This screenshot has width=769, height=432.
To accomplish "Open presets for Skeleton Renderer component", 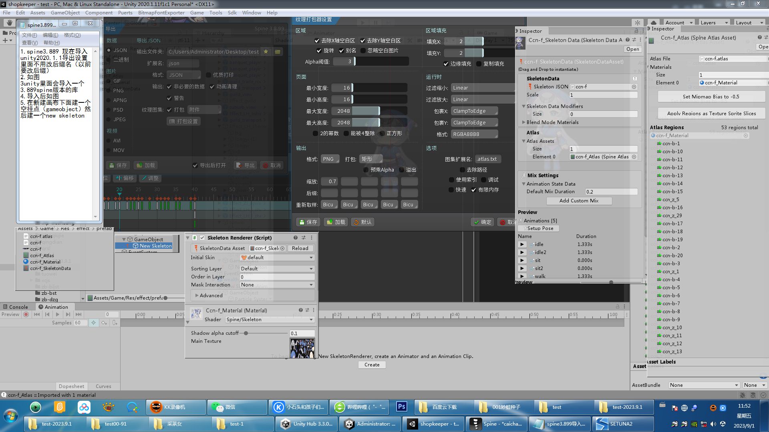I will tap(304, 238).
